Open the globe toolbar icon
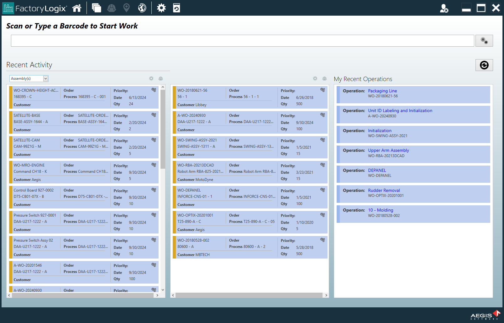 [142, 8]
